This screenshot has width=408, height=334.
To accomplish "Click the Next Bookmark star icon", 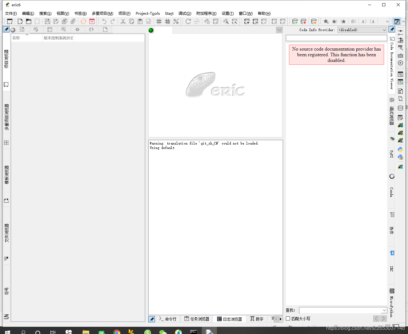I will click(335, 21).
